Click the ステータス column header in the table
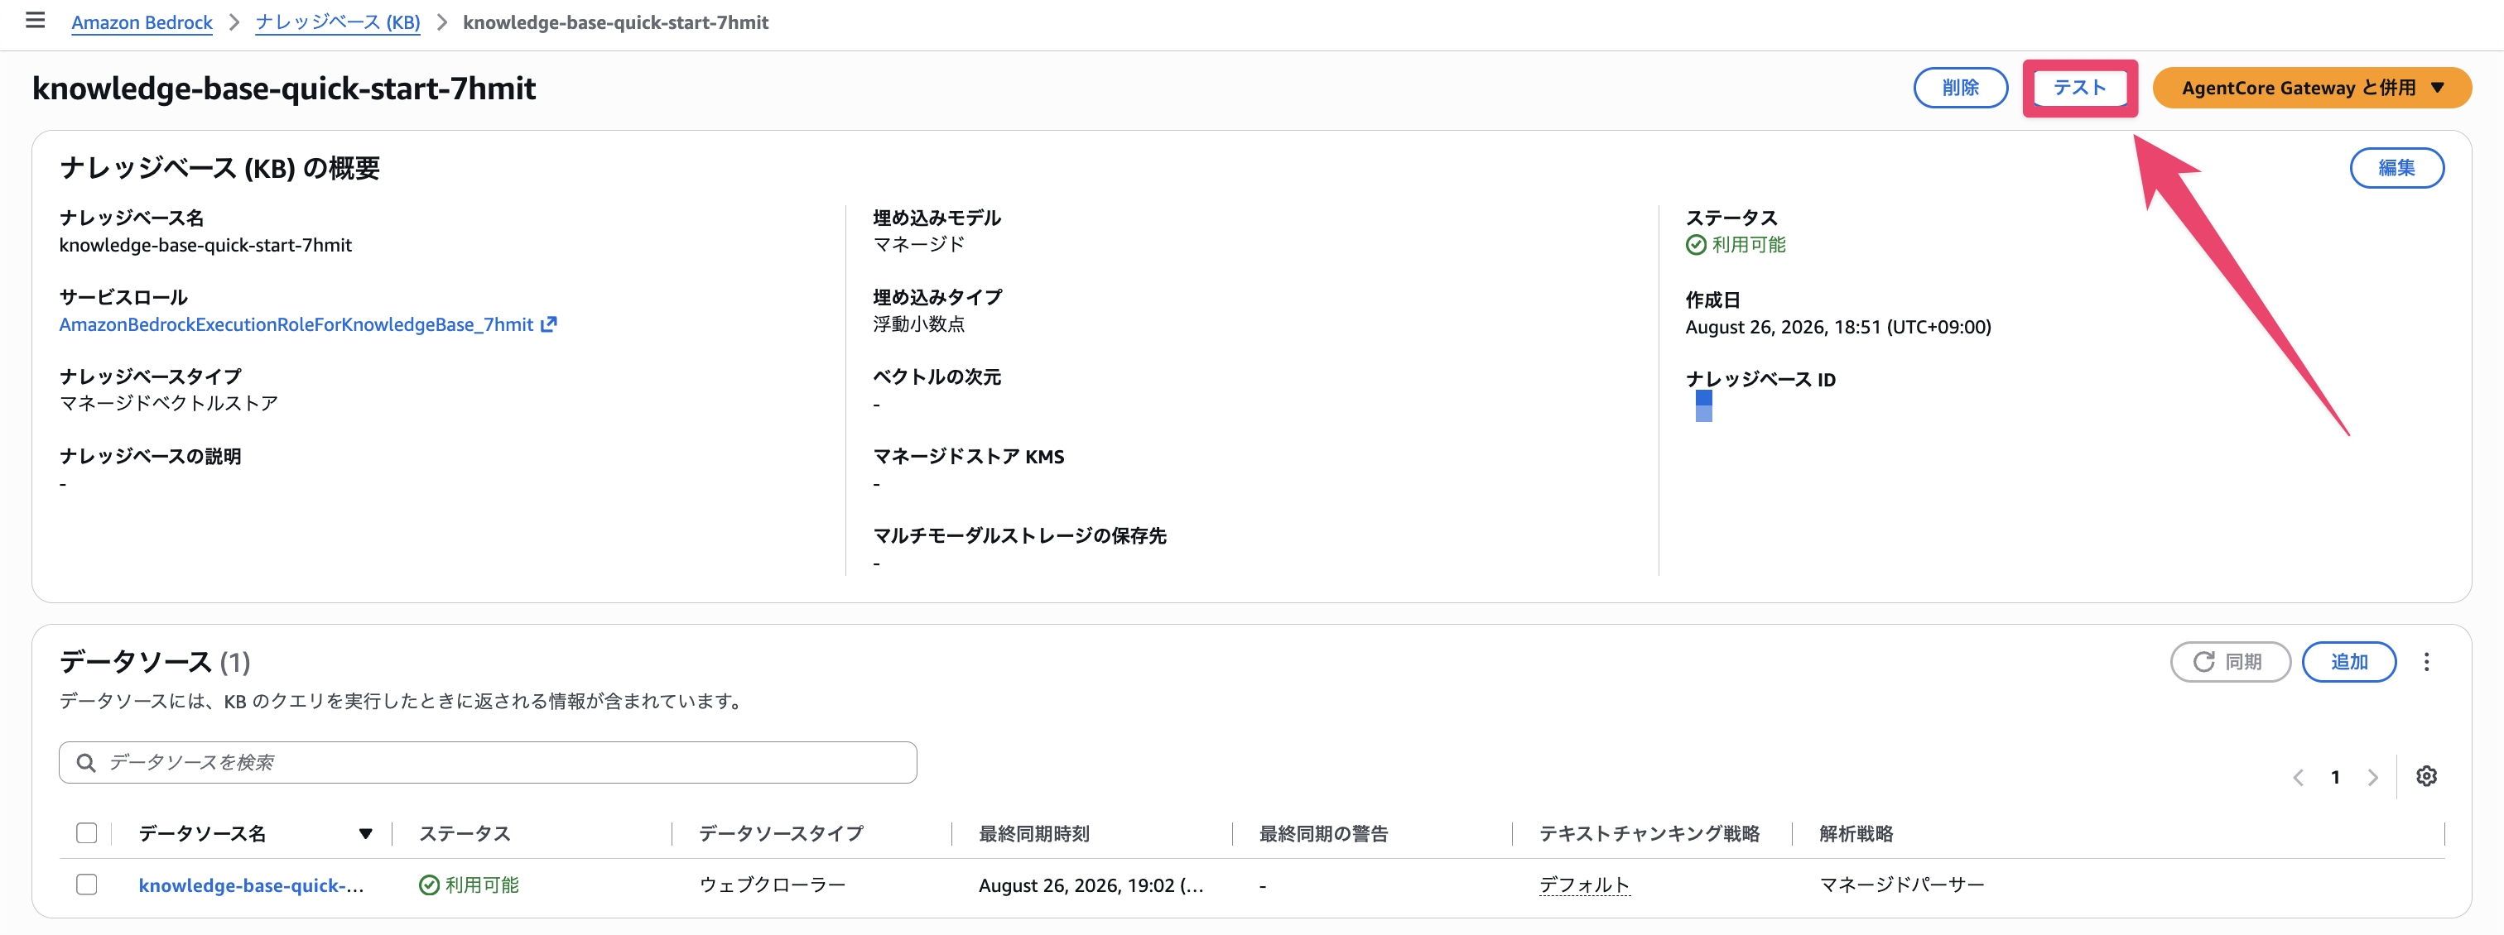 pos(465,834)
